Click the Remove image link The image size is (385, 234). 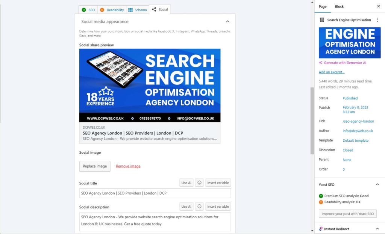click(128, 166)
